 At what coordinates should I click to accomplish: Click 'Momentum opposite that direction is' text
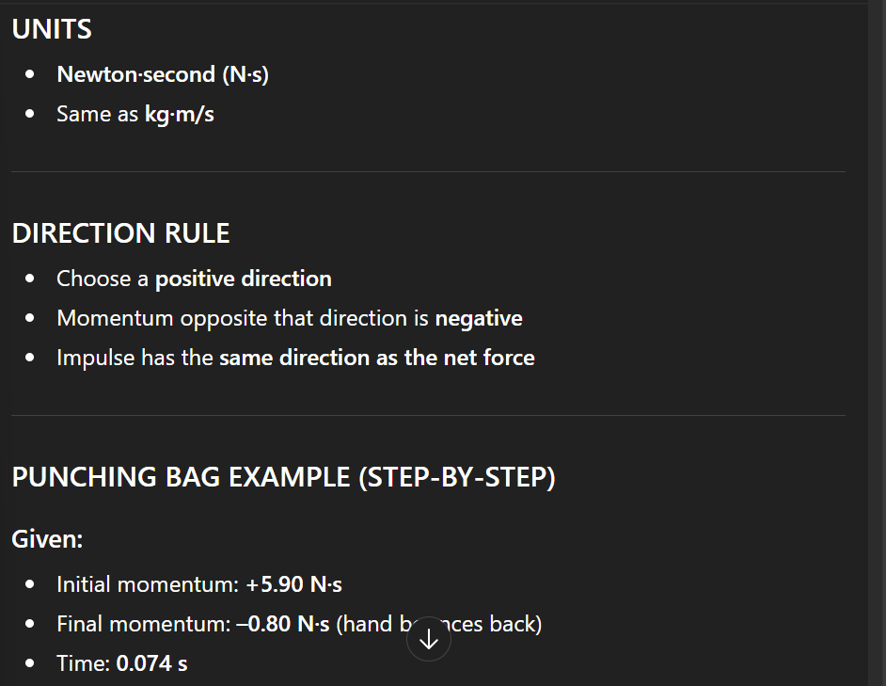[243, 318]
